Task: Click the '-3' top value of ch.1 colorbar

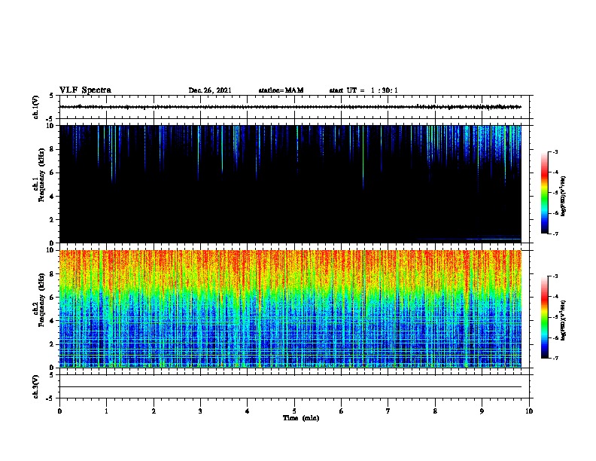Action: pyautogui.click(x=555, y=151)
